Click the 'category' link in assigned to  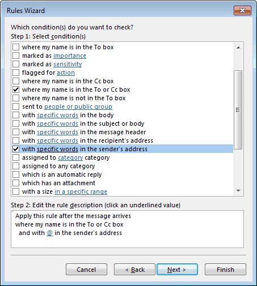tap(70, 157)
